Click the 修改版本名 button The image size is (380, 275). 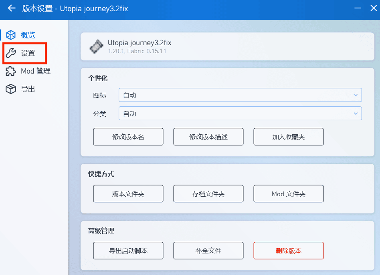pos(128,137)
